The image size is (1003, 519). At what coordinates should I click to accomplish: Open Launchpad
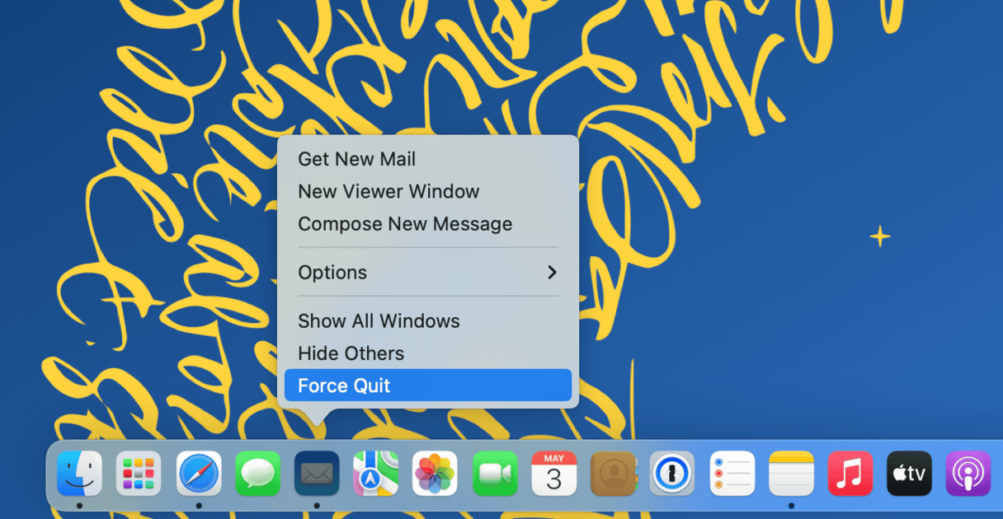pos(138,474)
